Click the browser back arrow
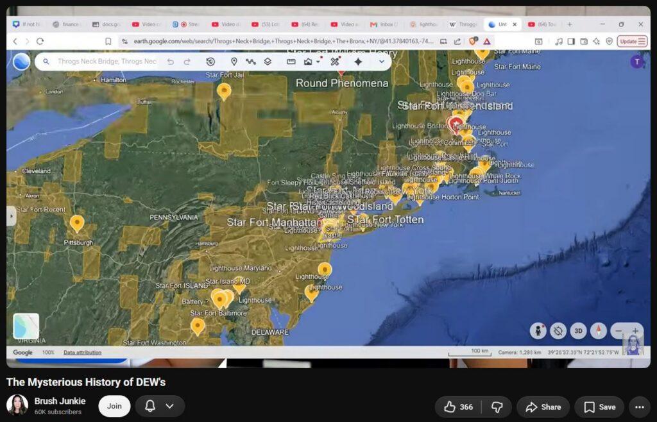Image resolution: width=657 pixels, height=422 pixels. (15, 42)
